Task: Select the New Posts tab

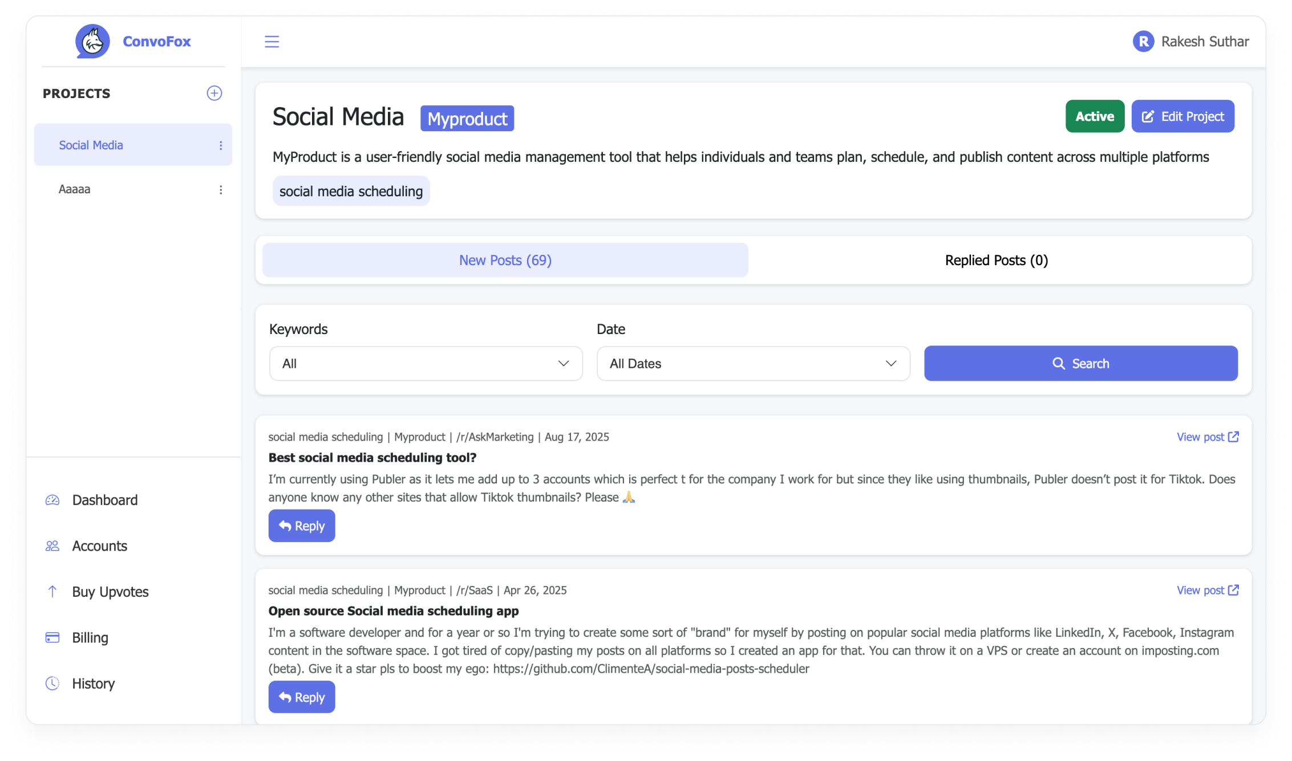Action: 505,261
